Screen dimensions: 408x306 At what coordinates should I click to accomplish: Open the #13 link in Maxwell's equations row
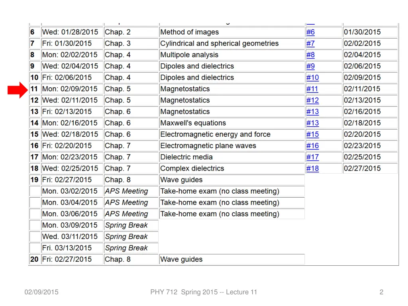click(312, 123)
